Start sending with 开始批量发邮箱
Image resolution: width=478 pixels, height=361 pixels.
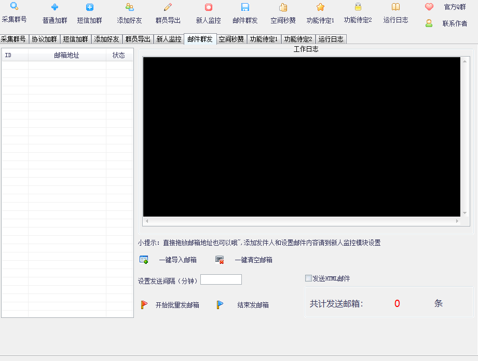click(x=177, y=305)
